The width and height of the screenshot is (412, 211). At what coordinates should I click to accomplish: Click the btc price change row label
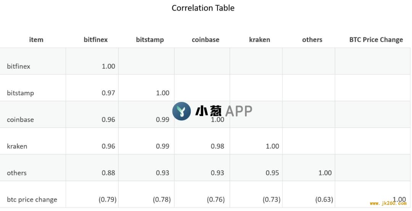pos(32,200)
